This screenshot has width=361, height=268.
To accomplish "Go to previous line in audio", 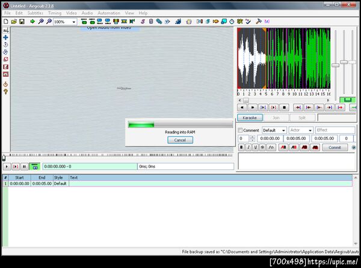I will (242, 108).
